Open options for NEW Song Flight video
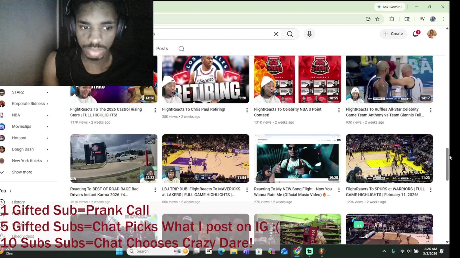This screenshot has height=258, width=460. coord(339,190)
